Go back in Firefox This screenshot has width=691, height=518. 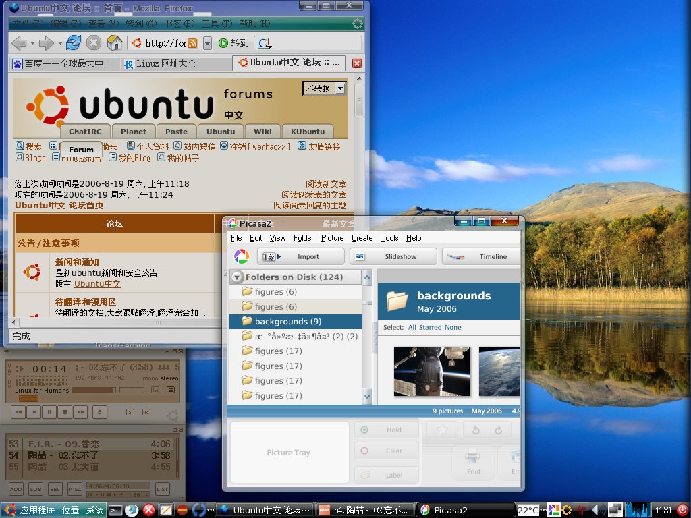coord(19,43)
